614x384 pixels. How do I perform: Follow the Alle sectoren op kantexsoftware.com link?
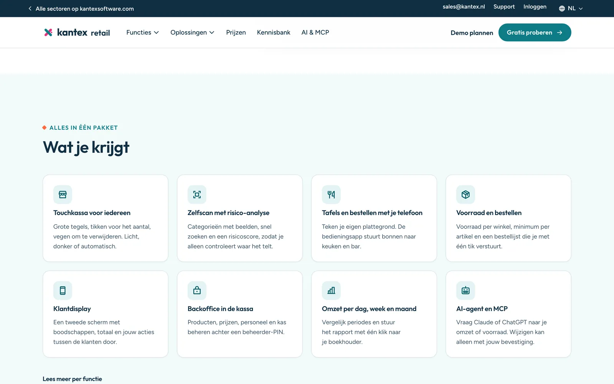(x=81, y=8)
